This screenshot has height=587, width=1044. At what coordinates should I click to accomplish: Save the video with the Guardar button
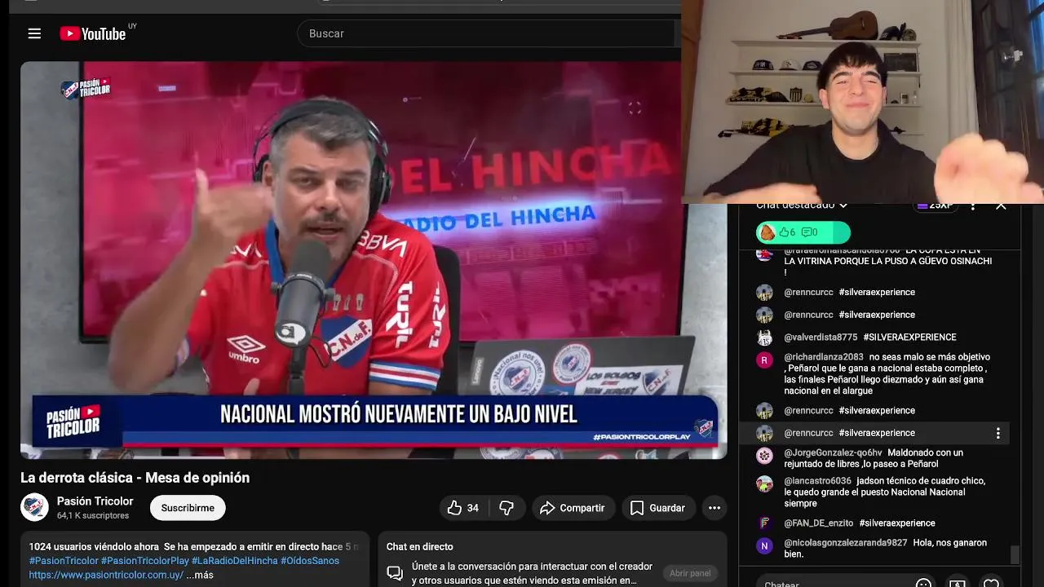[658, 508]
